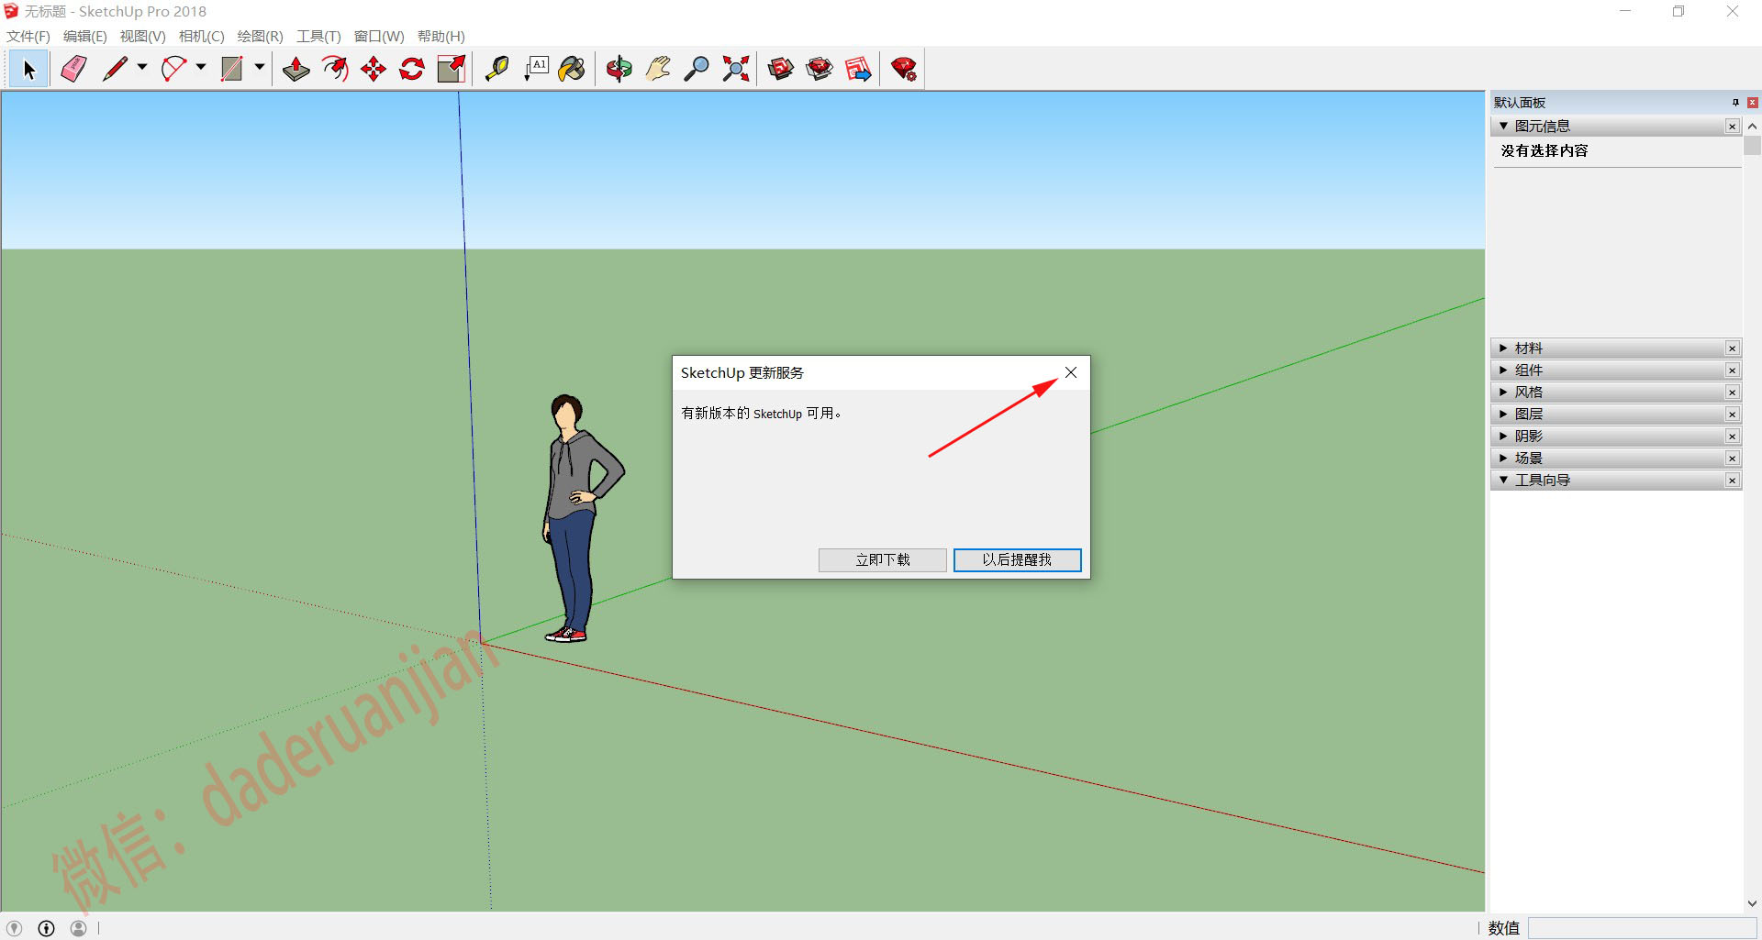
Task: Click the tray scrollbar down arrow
Action: pos(1752,903)
